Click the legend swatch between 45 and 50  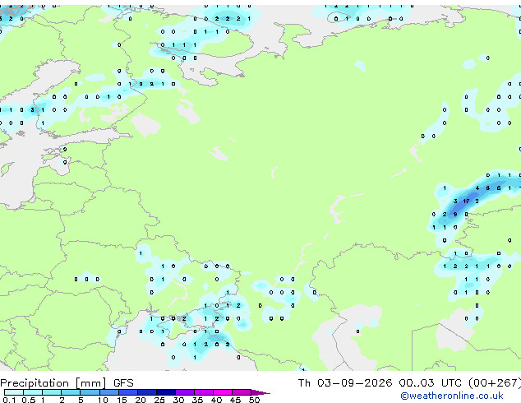(242, 392)
